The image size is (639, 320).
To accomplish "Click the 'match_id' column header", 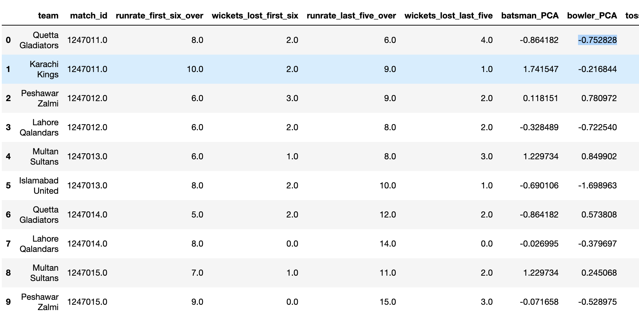I will [x=89, y=16].
